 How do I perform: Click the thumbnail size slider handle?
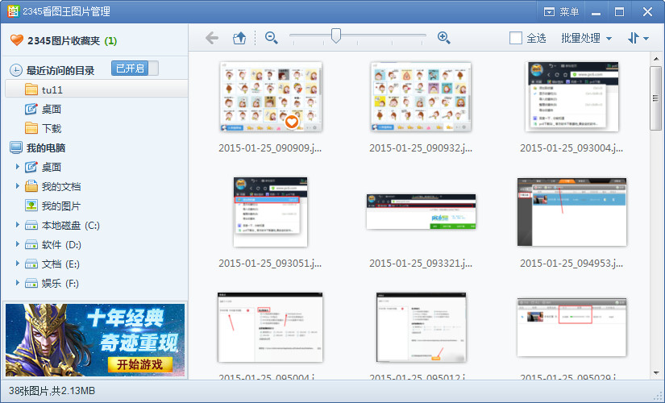(336, 36)
